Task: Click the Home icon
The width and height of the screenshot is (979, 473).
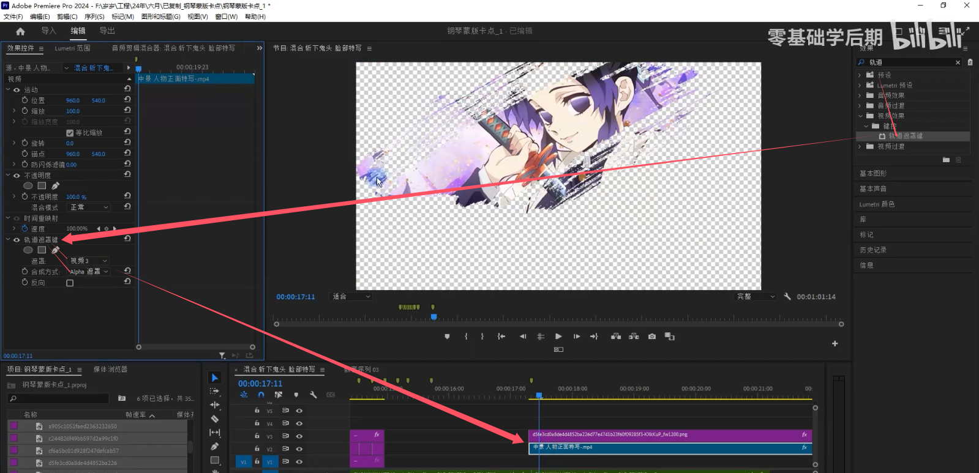Action: pos(20,31)
